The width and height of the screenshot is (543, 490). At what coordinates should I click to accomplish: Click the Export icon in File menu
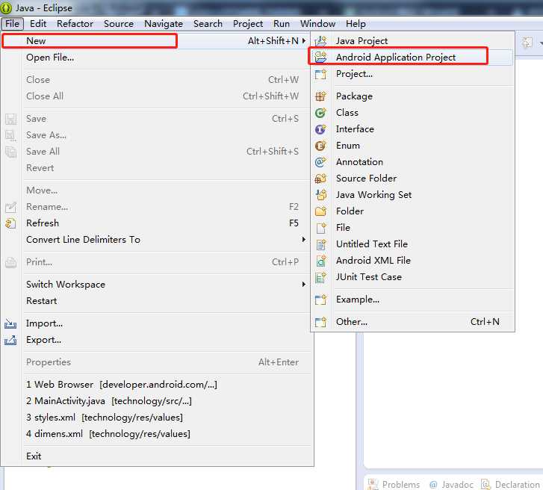tap(10, 340)
